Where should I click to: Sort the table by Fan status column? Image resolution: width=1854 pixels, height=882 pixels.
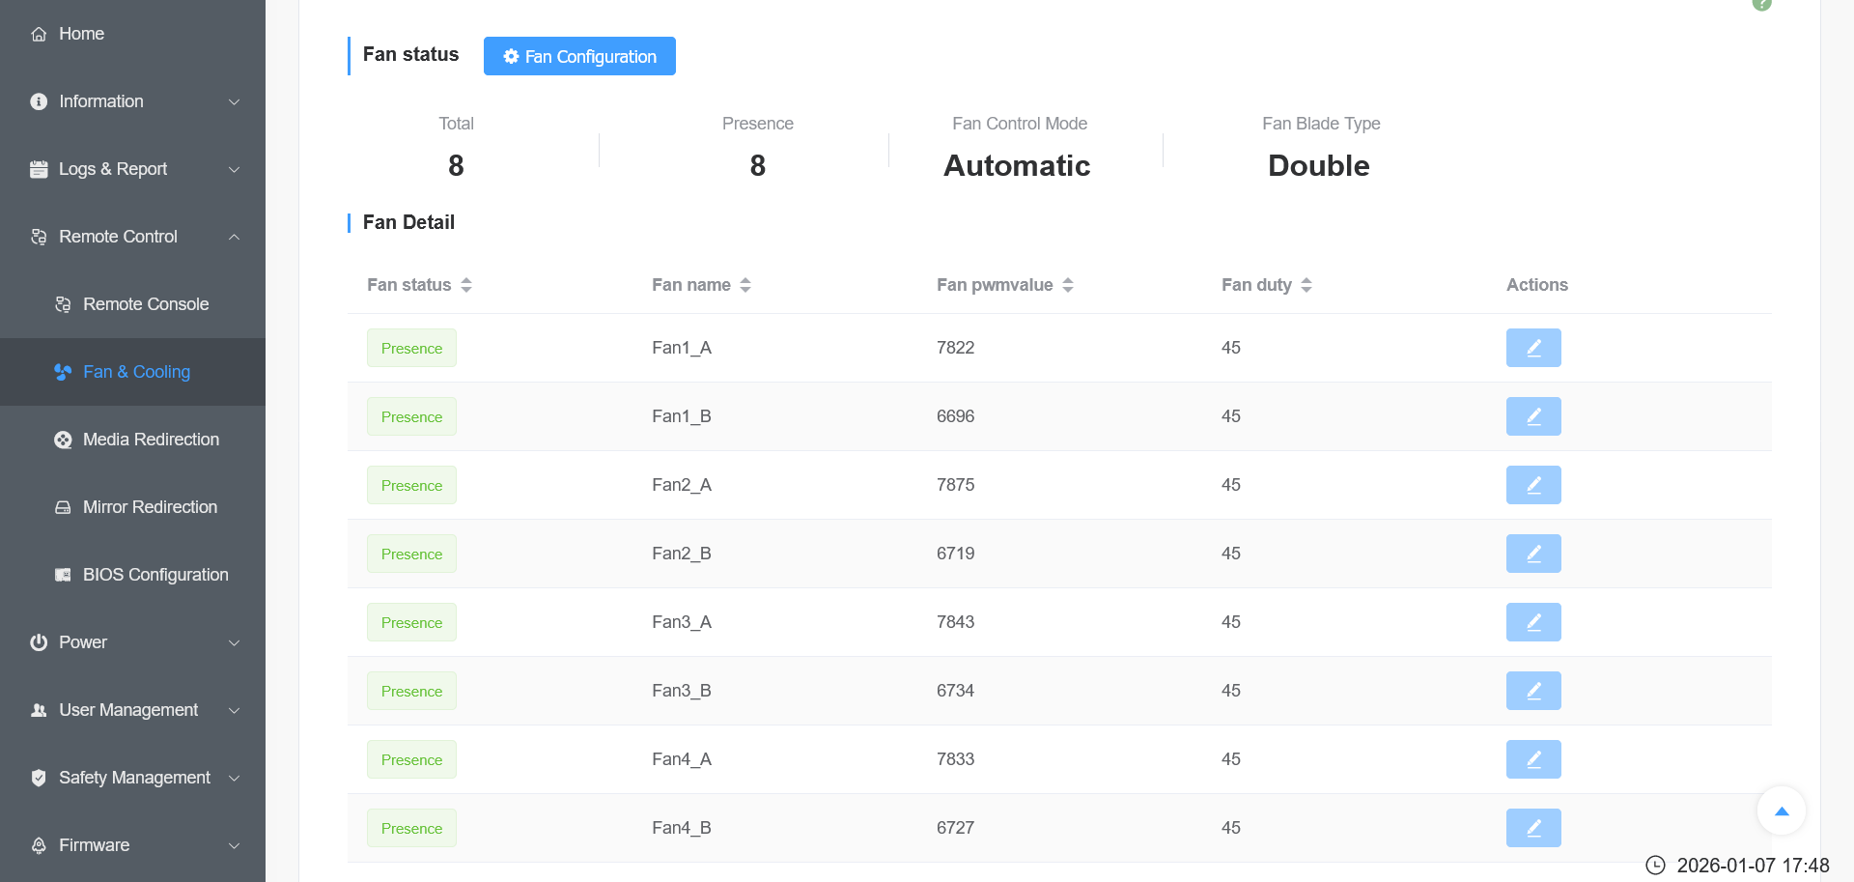[x=466, y=285]
